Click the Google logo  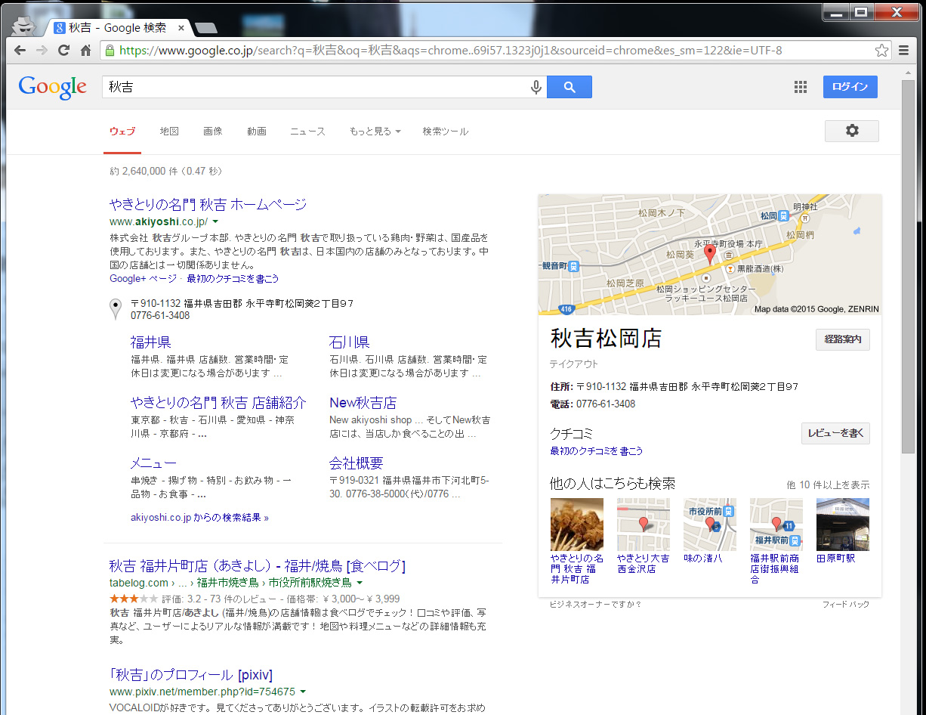[52, 87]
